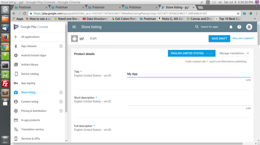The height and width of the screenshot is (145, 260).
Task: Click the Store listing checkmark status
Action: (x=61, y=92)
